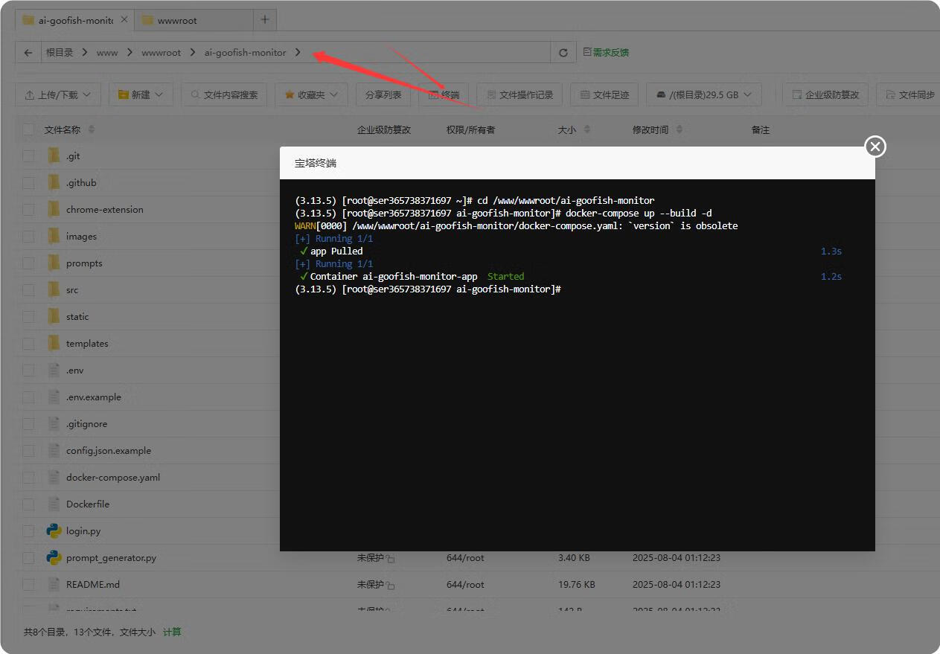940x654 pixels.
Task: Click inside the terminal command area
Action: tap(577, 409)
